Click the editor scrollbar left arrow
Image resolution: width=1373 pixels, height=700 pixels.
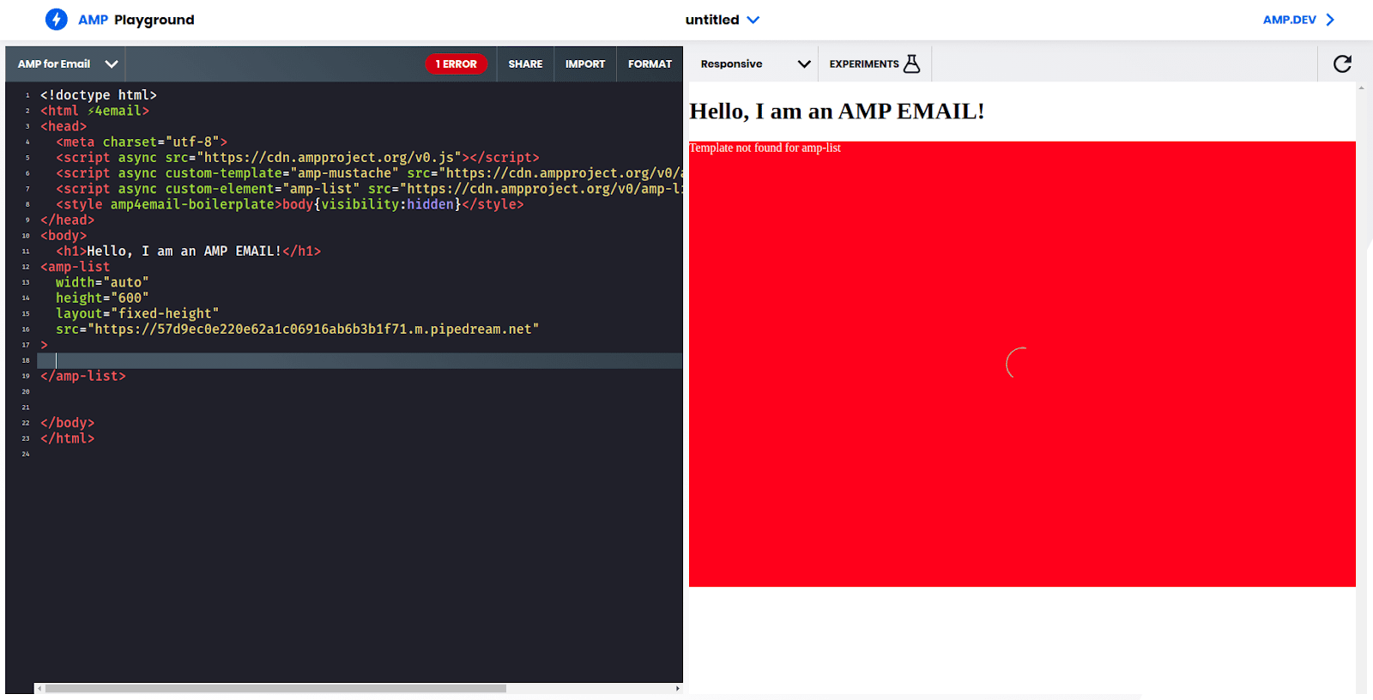39,688
